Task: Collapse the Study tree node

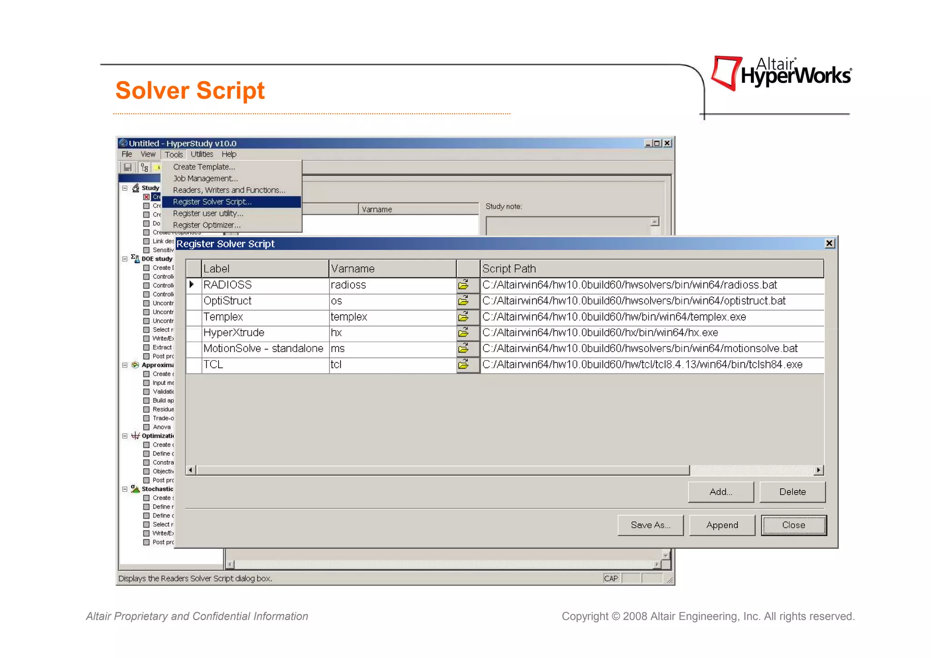Action: click(x=125, y=188)
